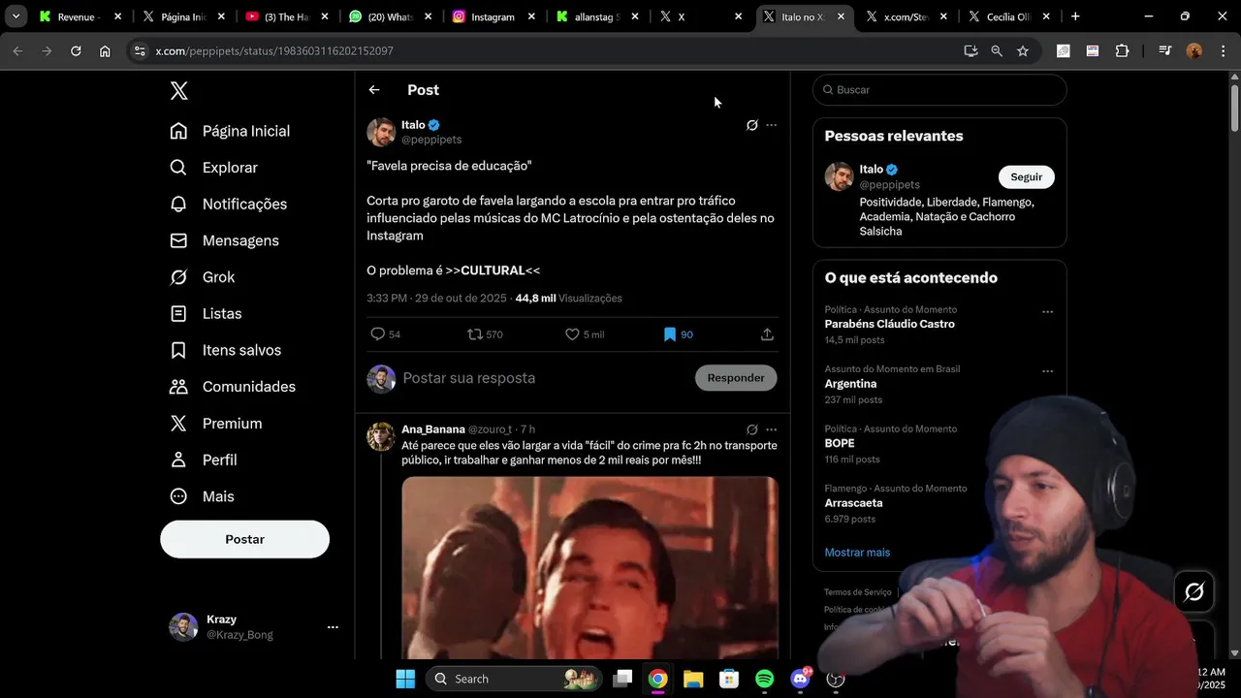Switch to the Instagram browser tab
Screen dimensions: 1241x698
pyautogui.click(x=493, y=16)
